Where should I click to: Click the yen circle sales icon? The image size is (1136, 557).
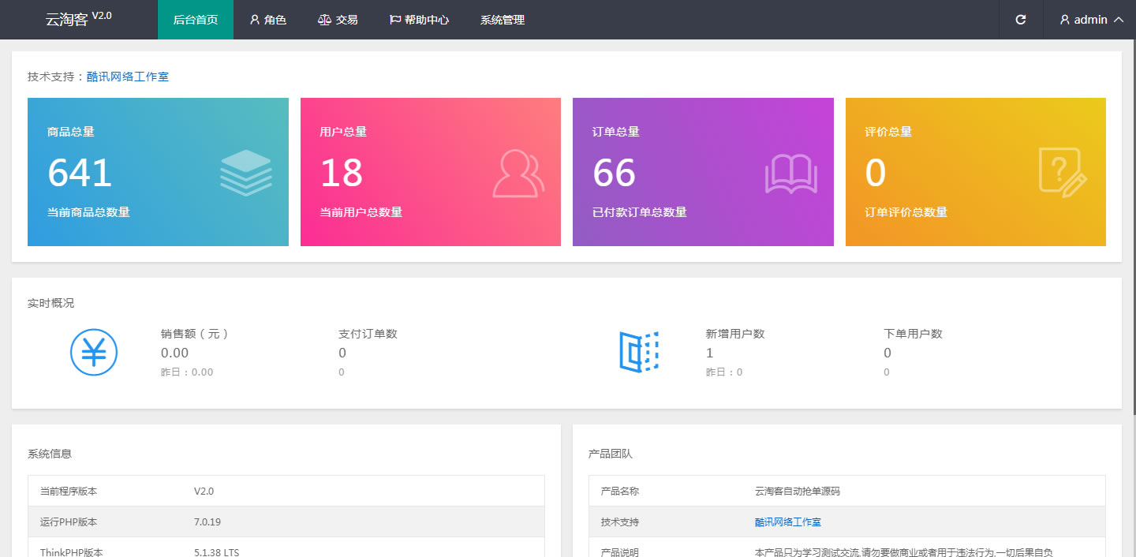click(x=94, y=352)
